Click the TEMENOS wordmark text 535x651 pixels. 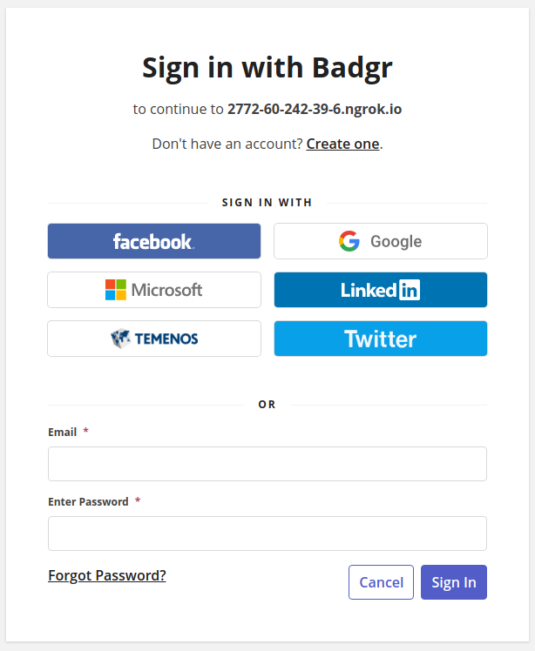point(166,339)
